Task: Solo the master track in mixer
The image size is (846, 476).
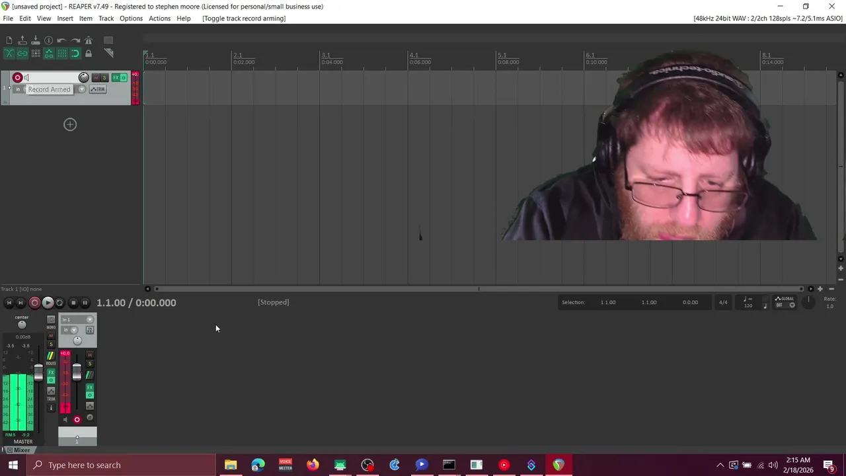Action: 51,344
